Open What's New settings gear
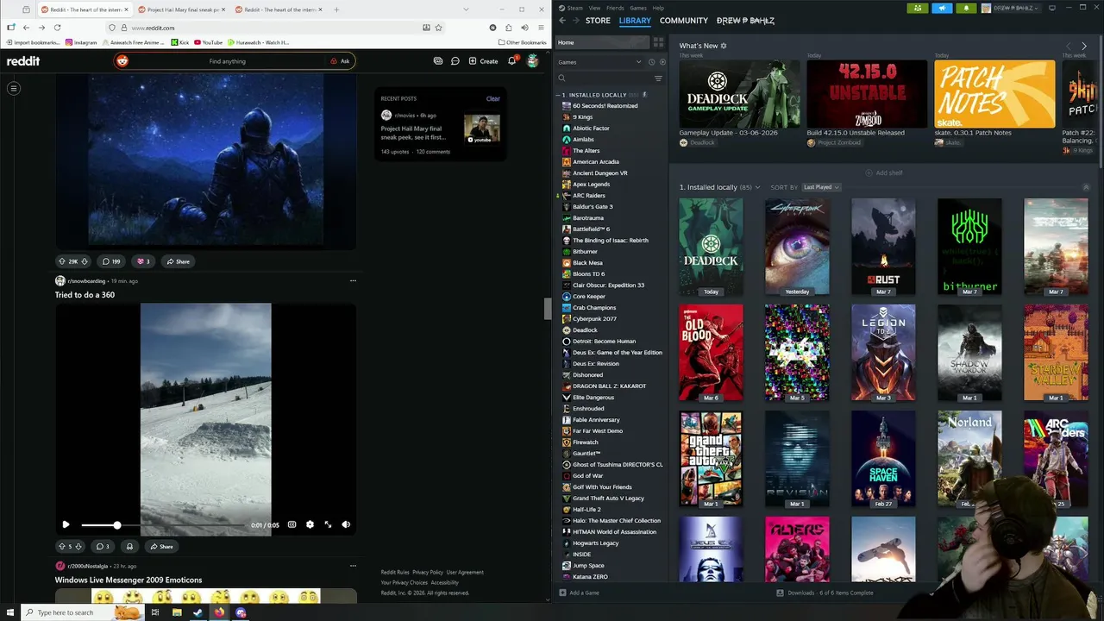The height and width of the screenshot is (621, 1104). pos(724,46)
